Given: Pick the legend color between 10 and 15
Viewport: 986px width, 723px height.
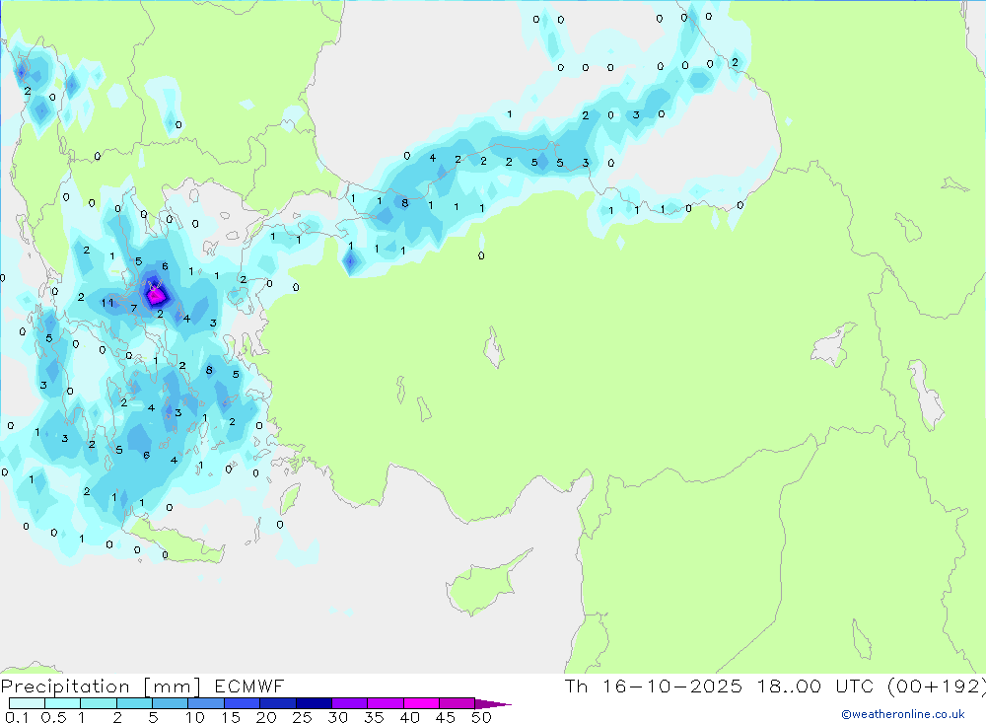Looking at the screenshot, I should coord(206,703).
